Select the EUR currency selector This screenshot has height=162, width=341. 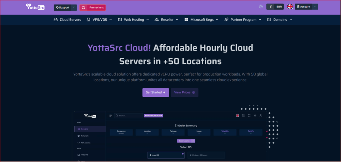pyautogui.click(x=279, y=7)
